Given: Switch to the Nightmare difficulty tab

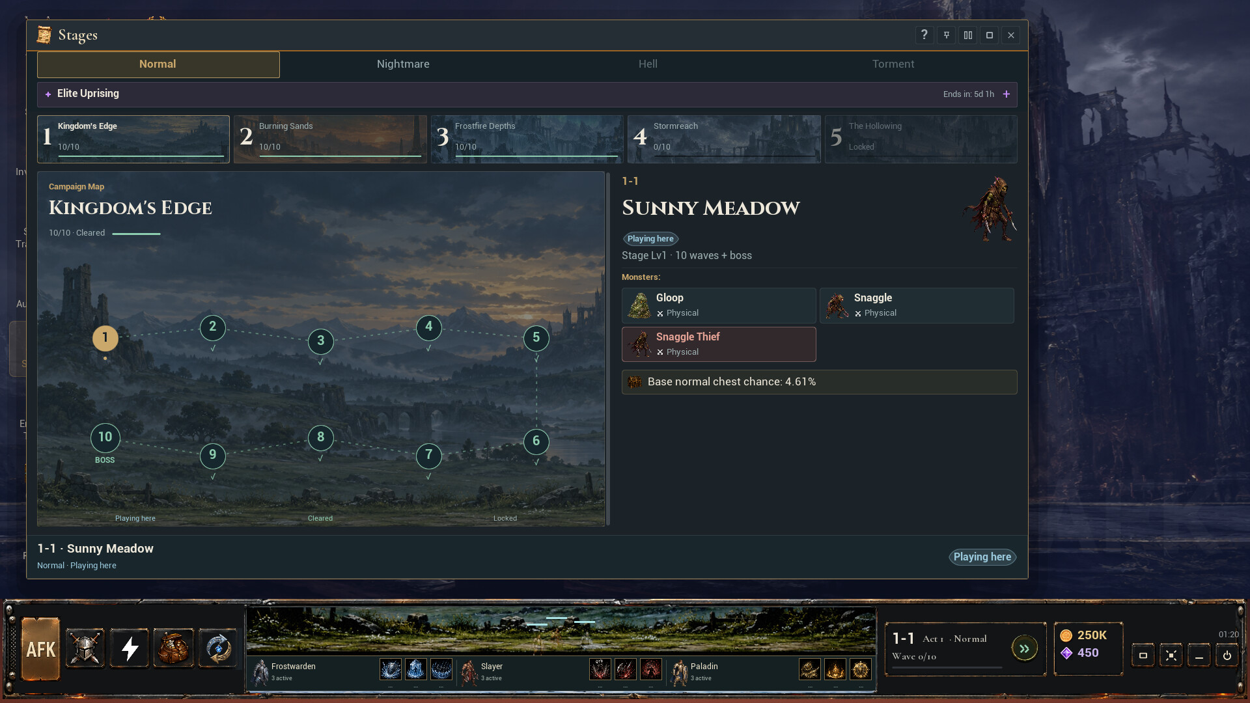Looking at the screenshot, I should 403,64.
